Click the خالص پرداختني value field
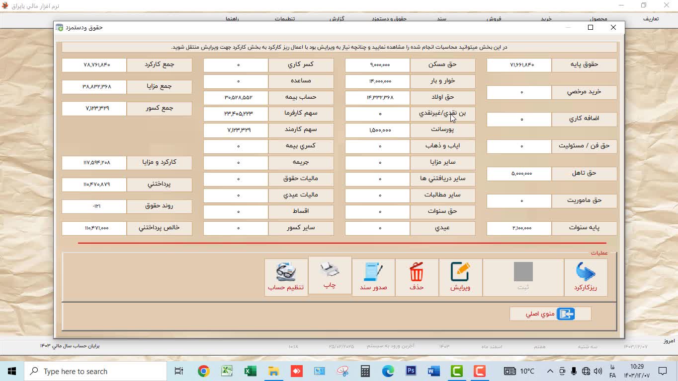This screenshot has height=381, width=678. click(x=94, y=228)
